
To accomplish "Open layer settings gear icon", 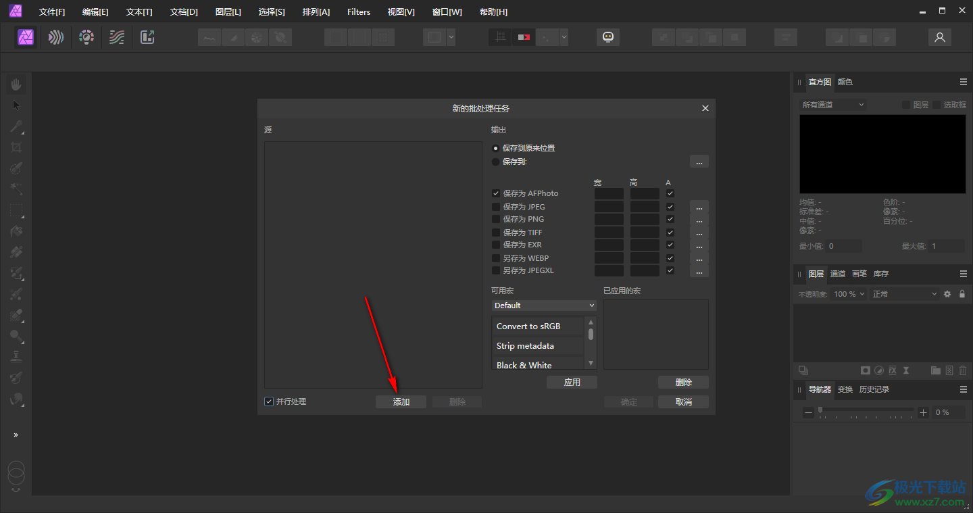I will pyautogui.click(x=947, y=294).
